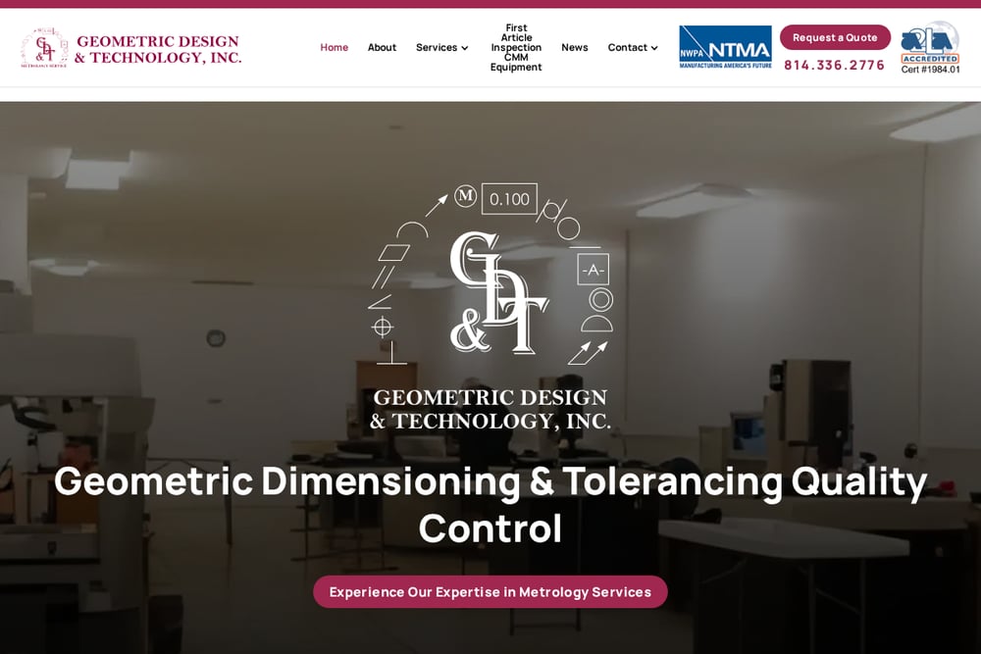Open the News page

(x=574, y=47)
